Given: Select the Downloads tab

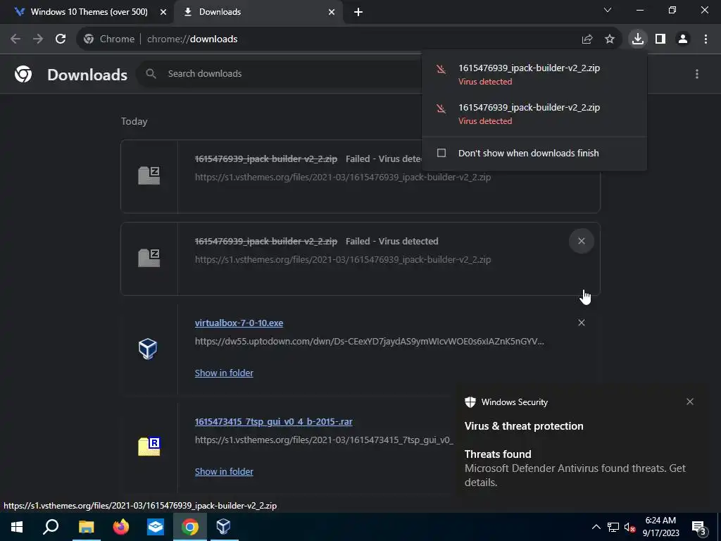Looking at the screenshot, I should pos(258,12).
